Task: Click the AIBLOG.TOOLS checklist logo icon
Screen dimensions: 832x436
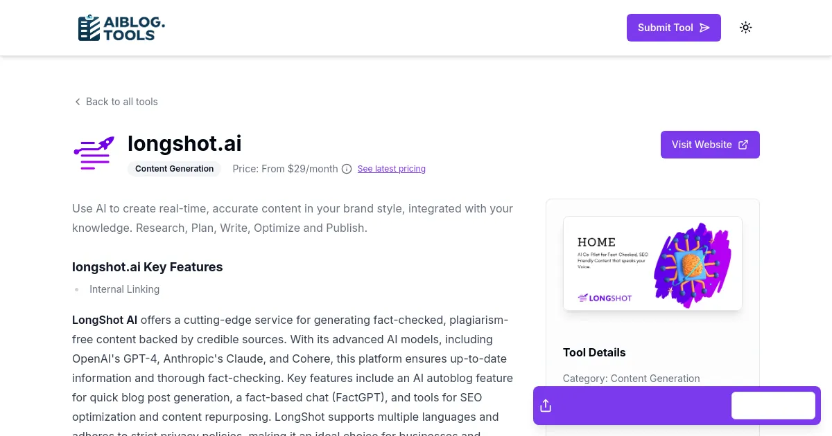Action: coord(89,28)
